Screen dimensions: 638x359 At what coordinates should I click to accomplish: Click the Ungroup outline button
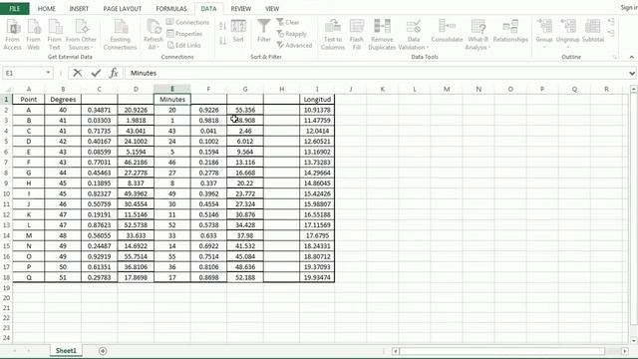point(567,34)
